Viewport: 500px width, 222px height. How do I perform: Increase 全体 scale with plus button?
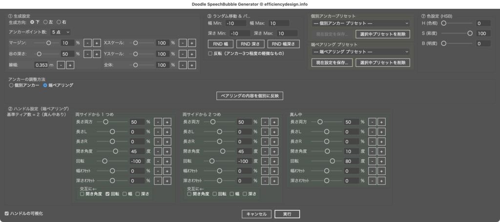tap(191, 65)
